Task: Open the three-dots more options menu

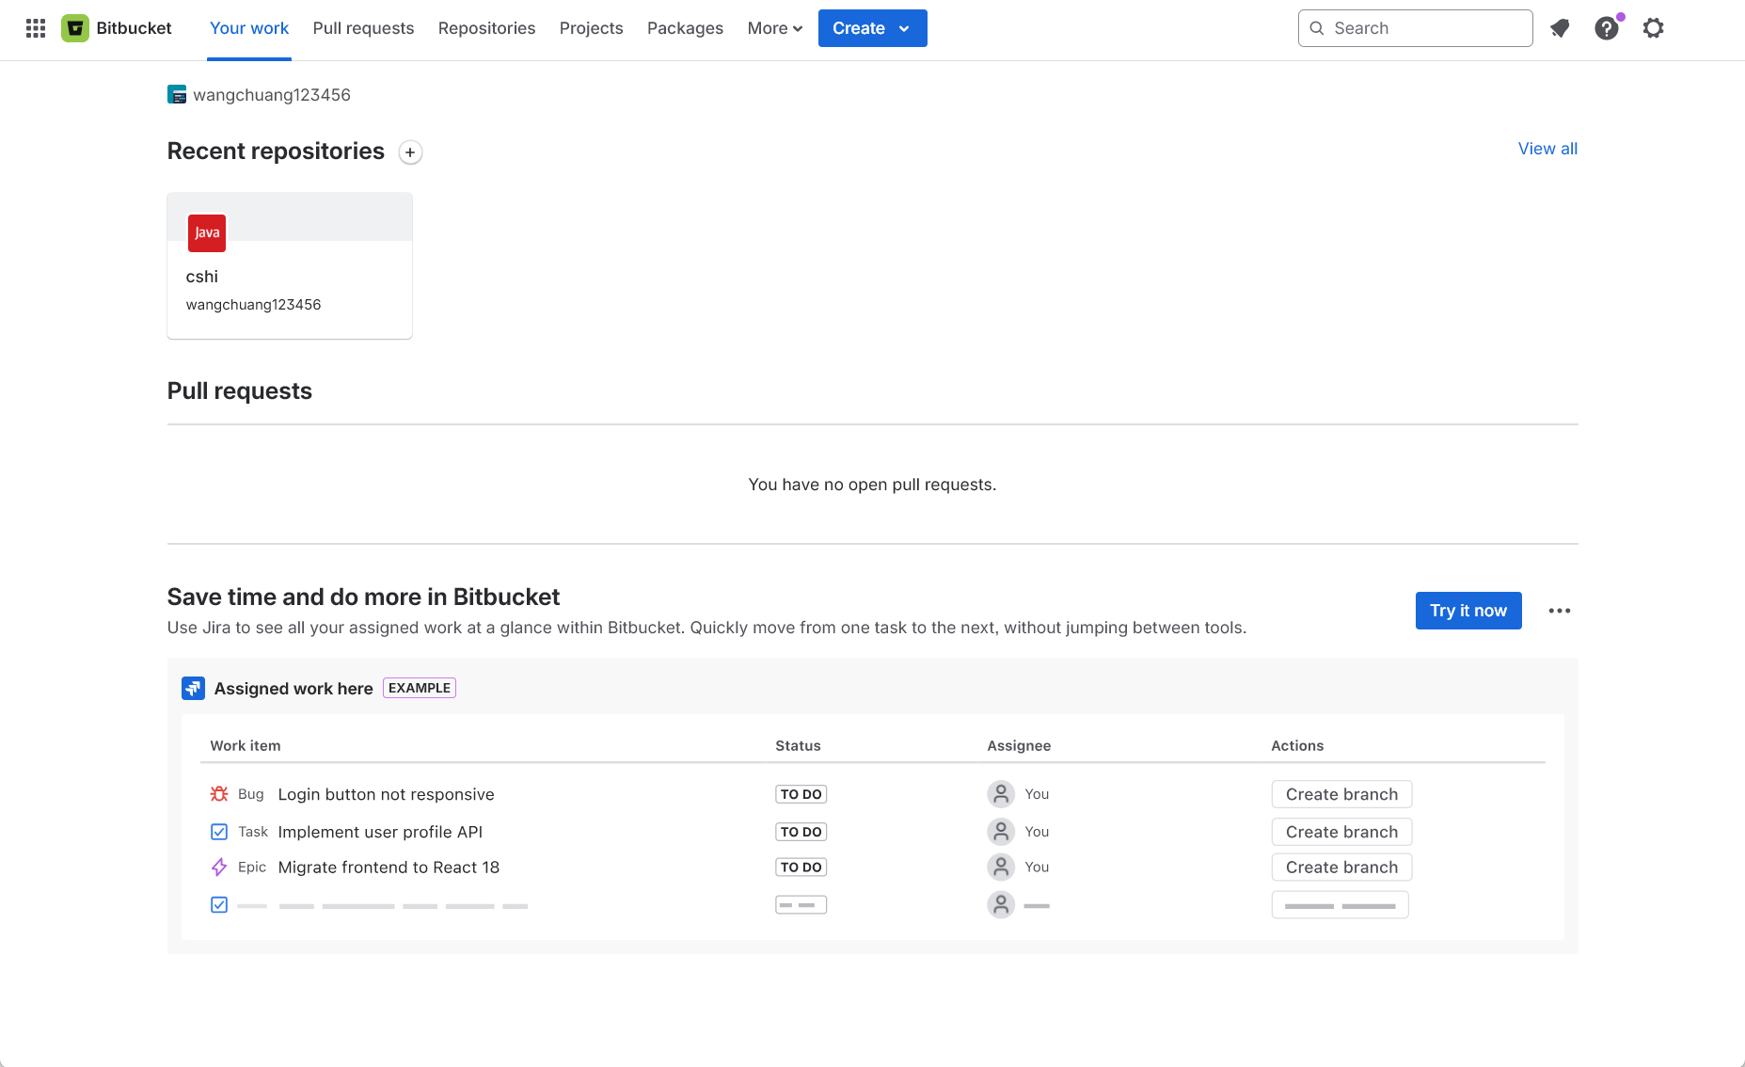Action: (x=1560, y=611)
